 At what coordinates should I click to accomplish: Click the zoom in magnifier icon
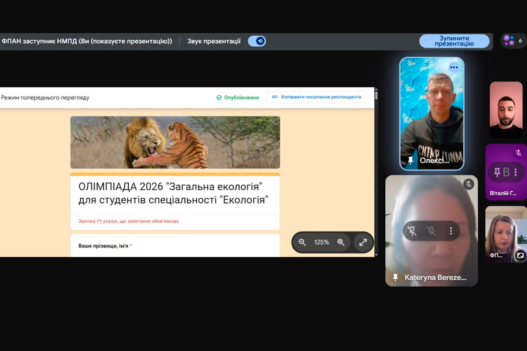coord(341,242)
